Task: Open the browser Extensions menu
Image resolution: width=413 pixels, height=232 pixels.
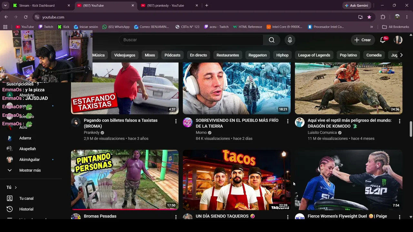Action: pos(383,17)
